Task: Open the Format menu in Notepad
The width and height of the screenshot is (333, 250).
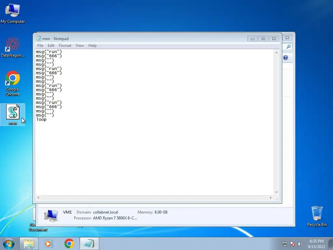Action: point(65,46)
